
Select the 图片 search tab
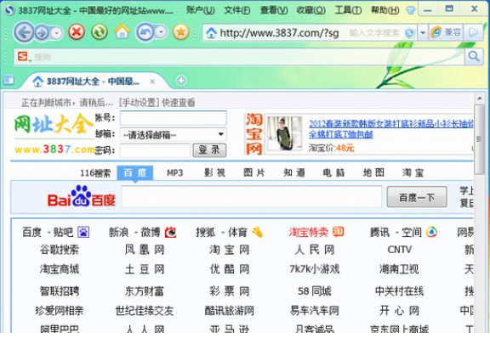tap(254, 172)
